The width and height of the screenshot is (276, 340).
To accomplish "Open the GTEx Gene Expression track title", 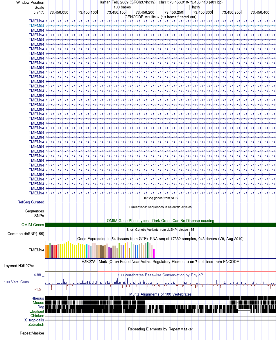I will click(160, 239).
